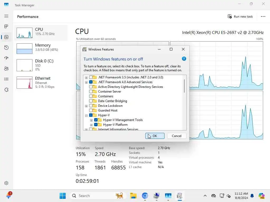Expand .NET Framework 4.8 Advanced Services node
The height and width of the screenshot is (202, 270).
pyautogui.click(x=86, y=82)
